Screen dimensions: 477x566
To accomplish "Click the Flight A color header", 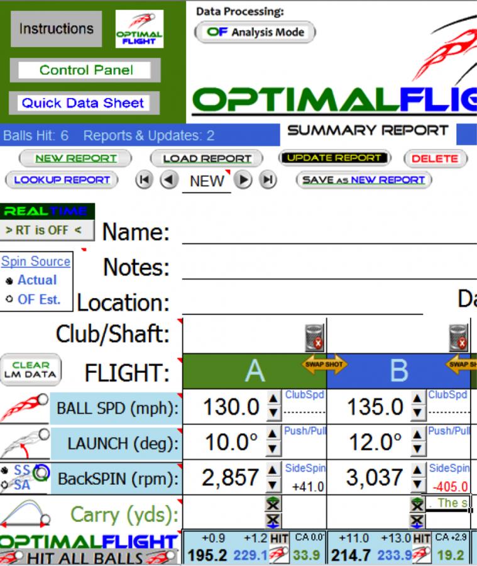I will click(x=255, y=371).
